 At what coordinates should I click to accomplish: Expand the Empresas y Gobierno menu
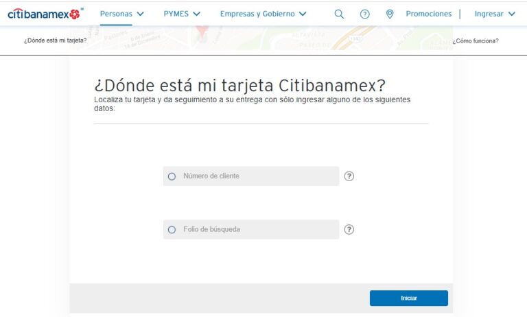click(x=263, y=14)
